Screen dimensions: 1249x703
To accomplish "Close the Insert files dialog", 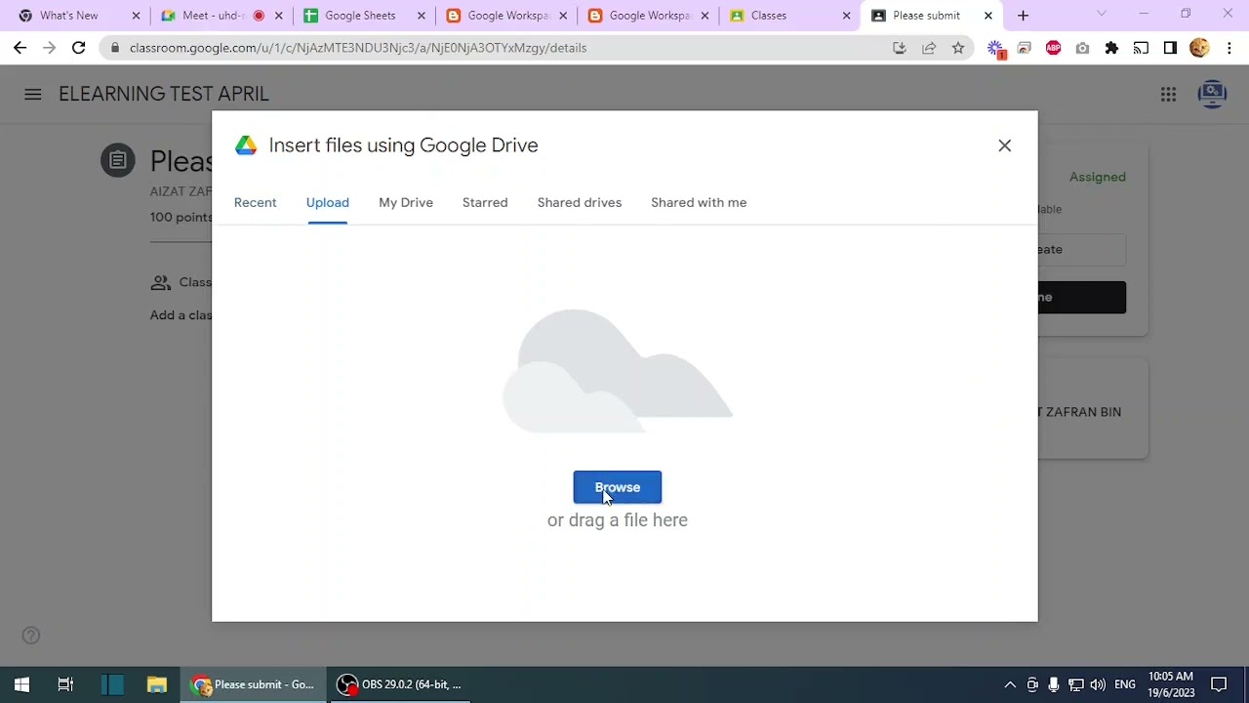I will click(x=1004, y=145).
